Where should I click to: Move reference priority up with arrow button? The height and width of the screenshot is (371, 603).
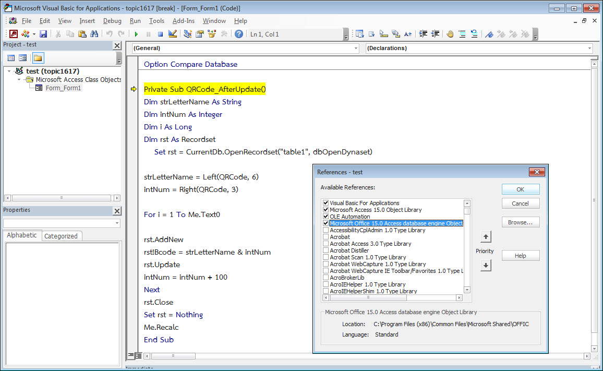click(x=486, y=237)
